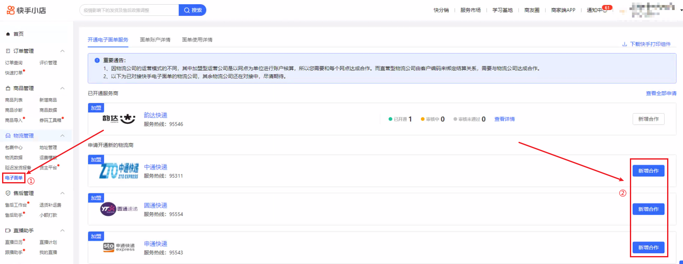Click 新增合作 for 圆通快递

648,209
